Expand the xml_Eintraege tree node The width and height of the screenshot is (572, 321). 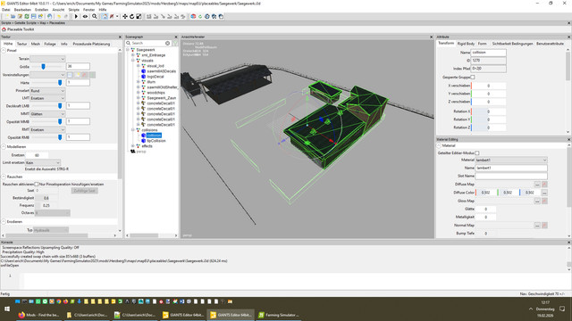coord(133,55)
